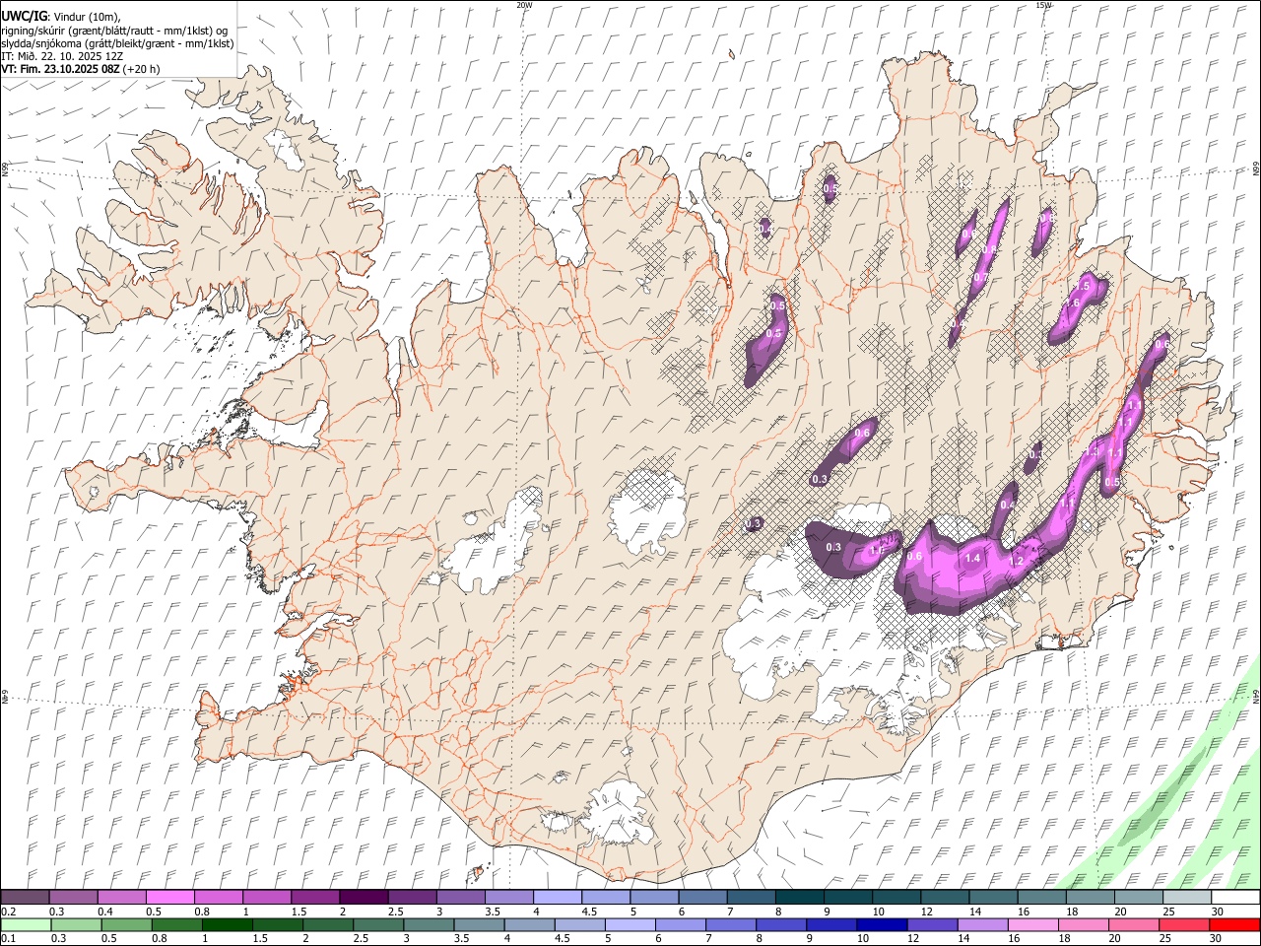Screen dimensions: 1261x946
Task: Pick the palest green 0.1 swatch, lower legend
Action: coord(25,924)
